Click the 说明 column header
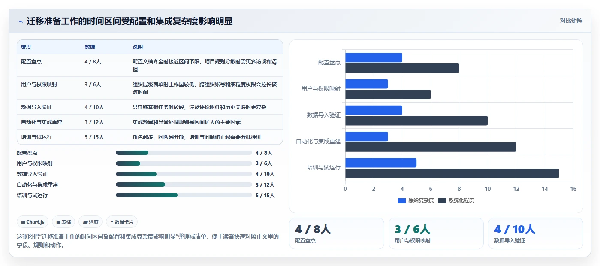This screenshot has height=266, width=600. pos(138,47)
